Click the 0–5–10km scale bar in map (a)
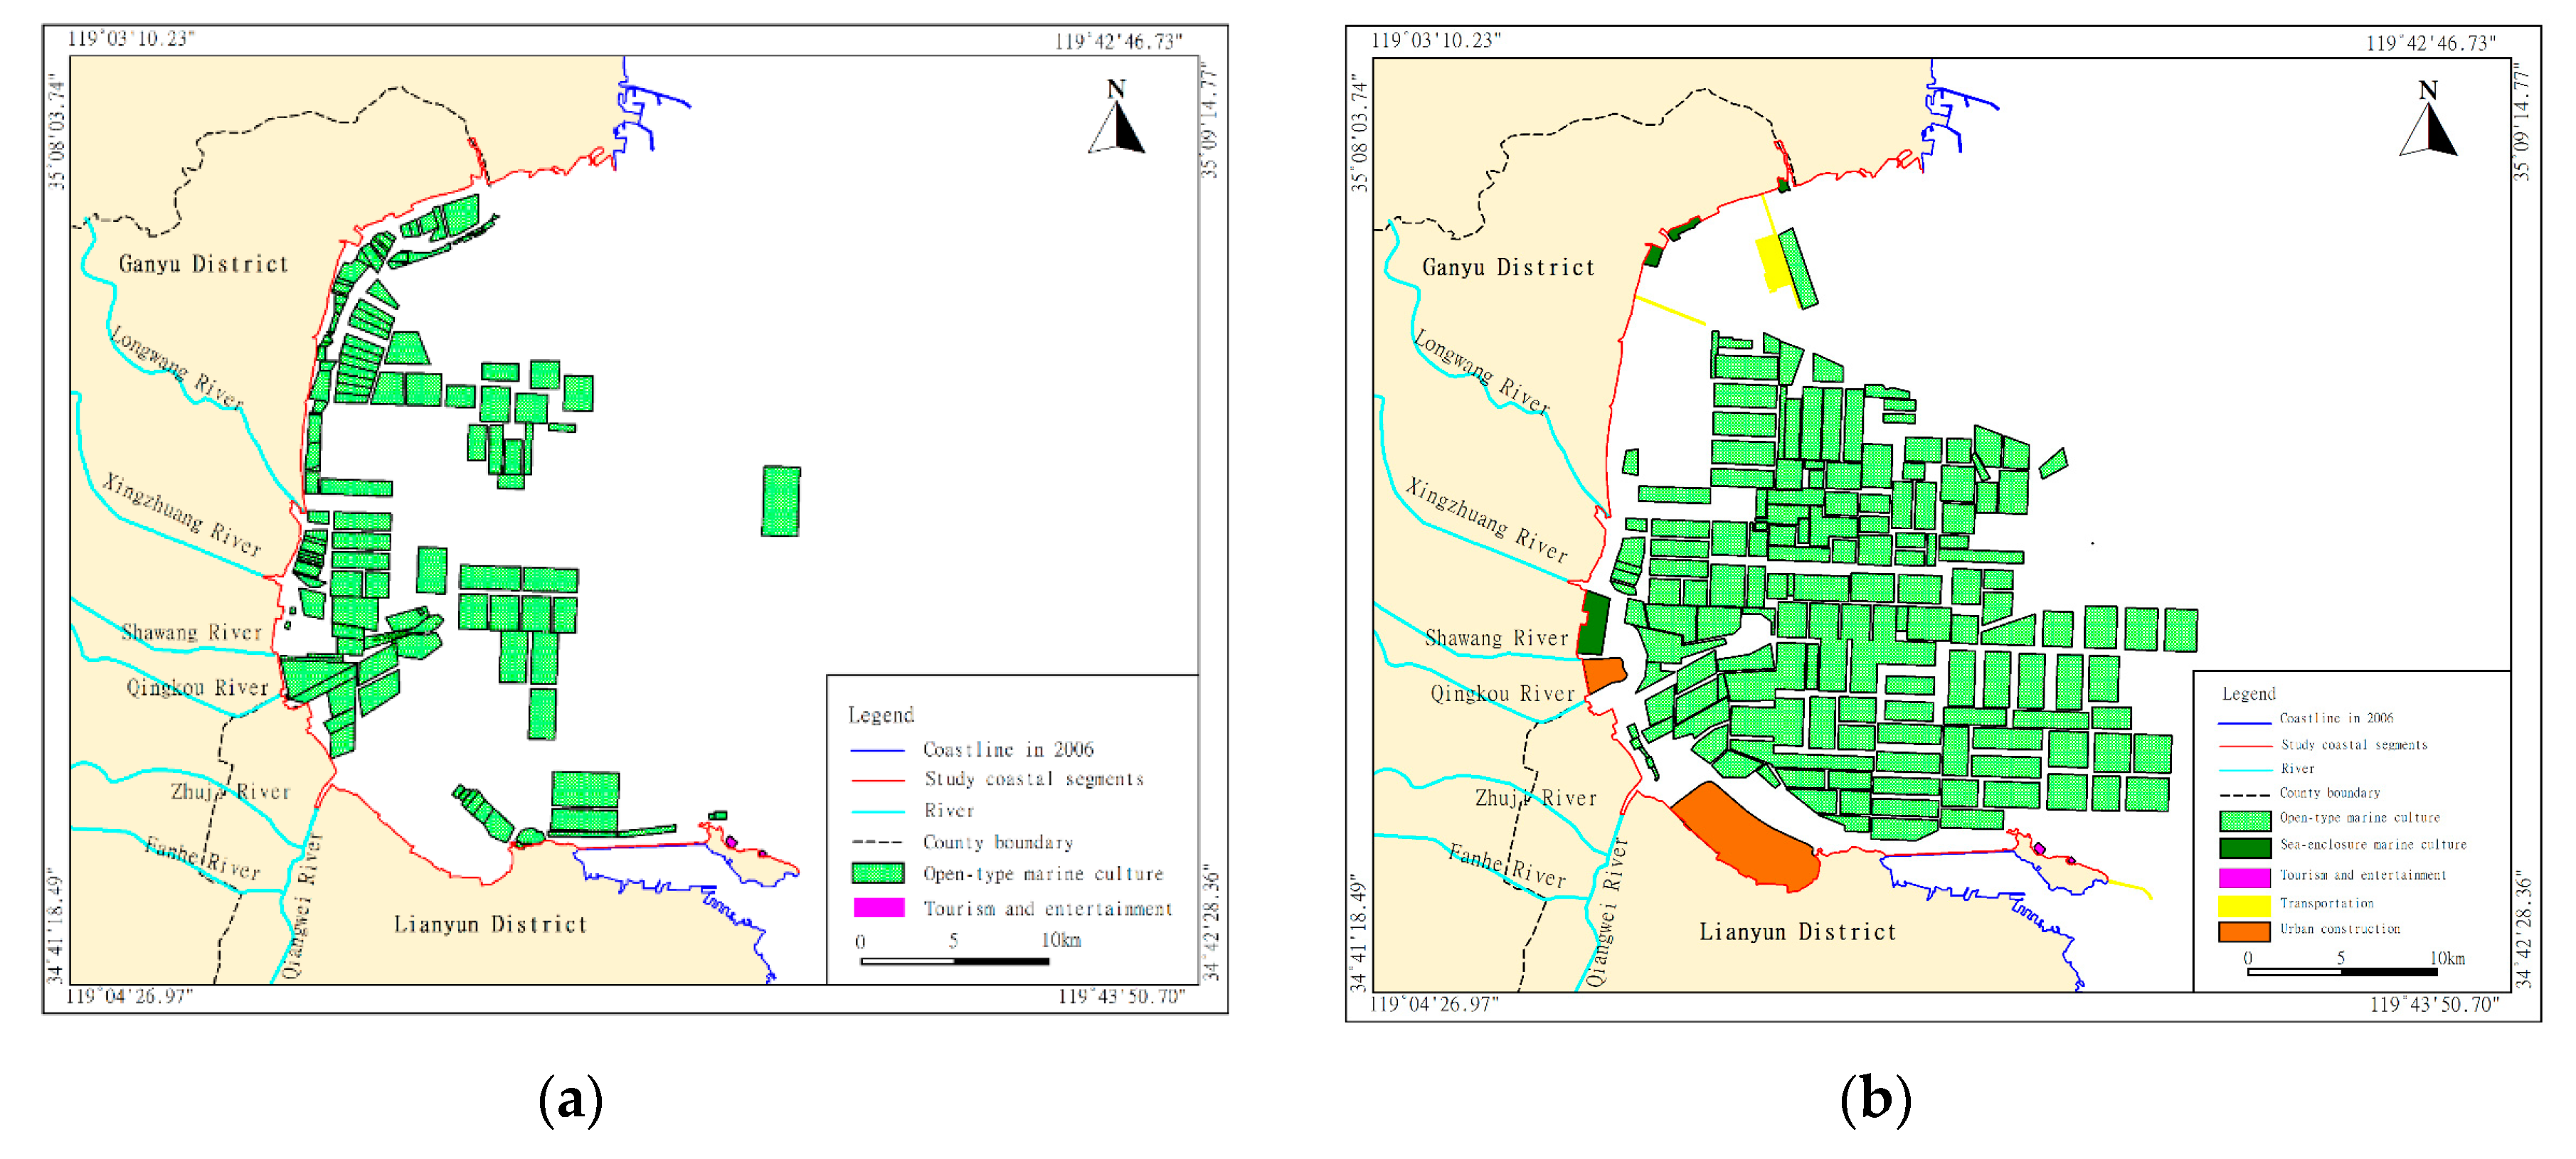 point(955,960)
